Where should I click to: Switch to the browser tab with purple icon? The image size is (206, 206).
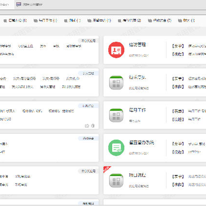click(x=29, y=5)
